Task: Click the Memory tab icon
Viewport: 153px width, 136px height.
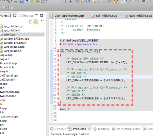Action: coord(95,129)
